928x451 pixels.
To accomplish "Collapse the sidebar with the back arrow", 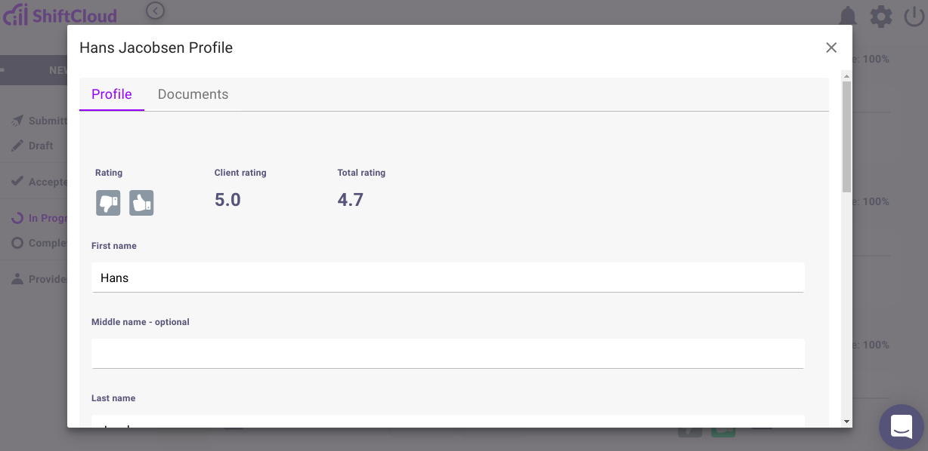I will [x=156, y=11].
